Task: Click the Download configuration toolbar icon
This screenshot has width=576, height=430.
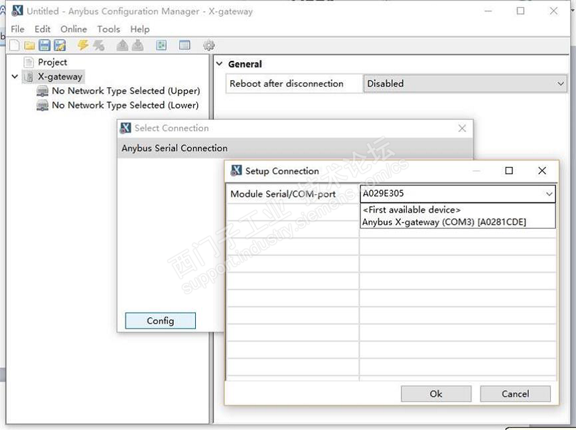Action: (x=138, y=45)
